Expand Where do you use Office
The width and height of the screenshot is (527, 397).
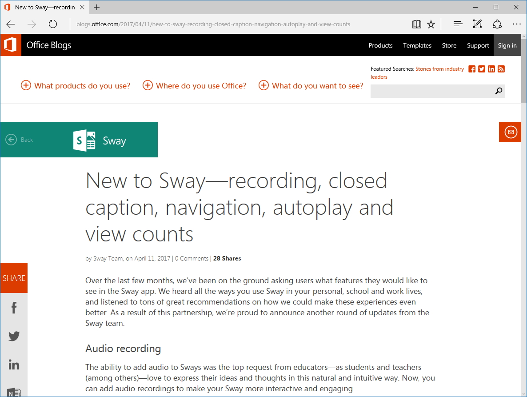point(195,86)
